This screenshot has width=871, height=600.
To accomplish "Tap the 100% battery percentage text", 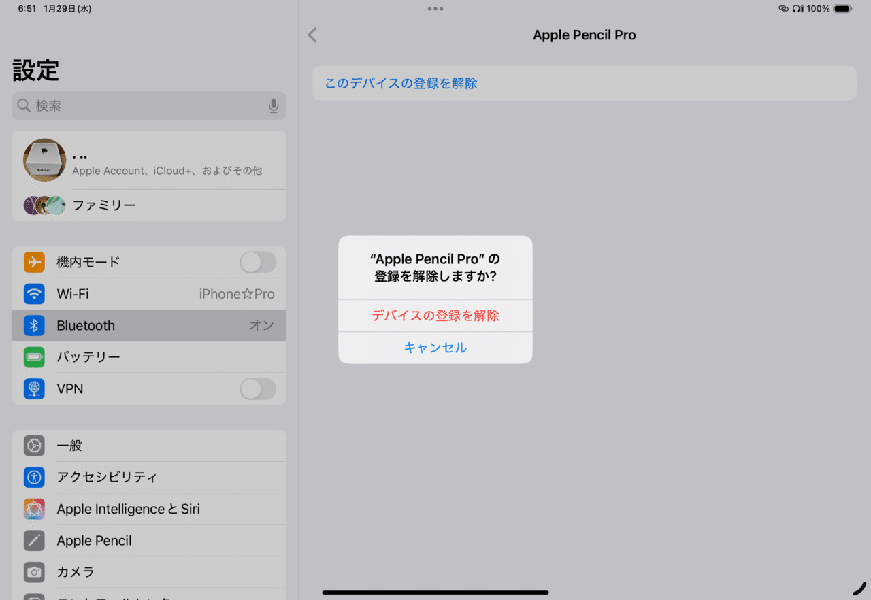I will (819, 9).
